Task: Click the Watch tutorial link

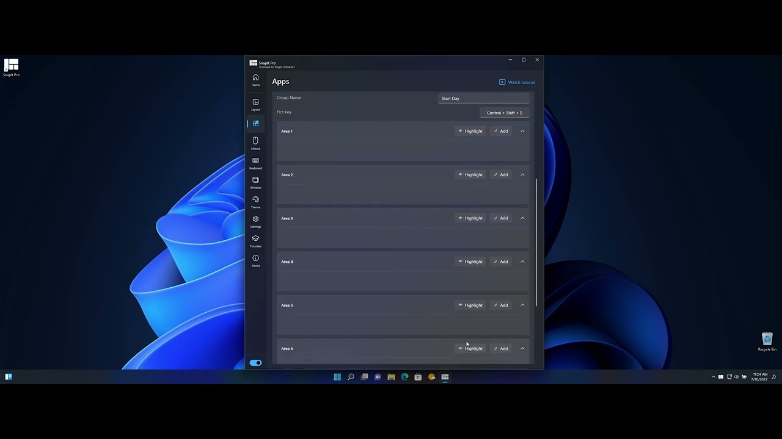Action: coord(517,82)
